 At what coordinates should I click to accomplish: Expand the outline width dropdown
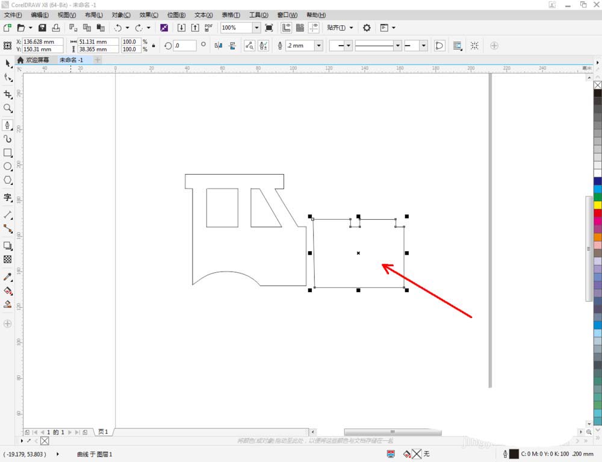pyautogui.click(x=318, y=46)
